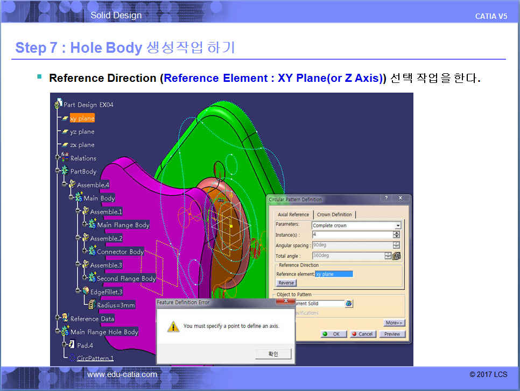Click the Object to Pattern selection icon

tap(349, 304)
